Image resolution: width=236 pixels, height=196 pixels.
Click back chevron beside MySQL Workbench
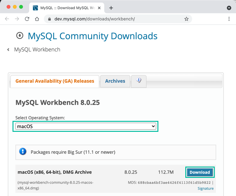pyautogui.click(x=8, y=49)
